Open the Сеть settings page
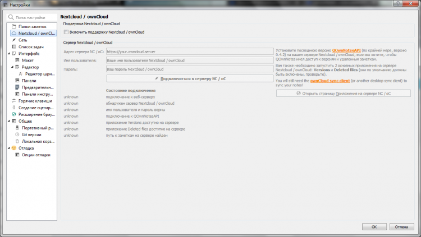The width and height of the screenshot is (421, 237). [x=23, y=40]
